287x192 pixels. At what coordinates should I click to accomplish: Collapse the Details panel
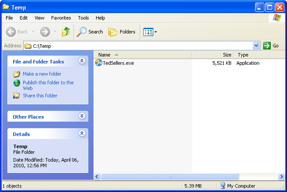tap(82, 133)
